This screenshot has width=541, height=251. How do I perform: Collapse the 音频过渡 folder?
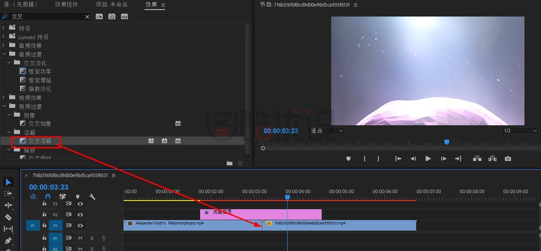click(4, 54)
